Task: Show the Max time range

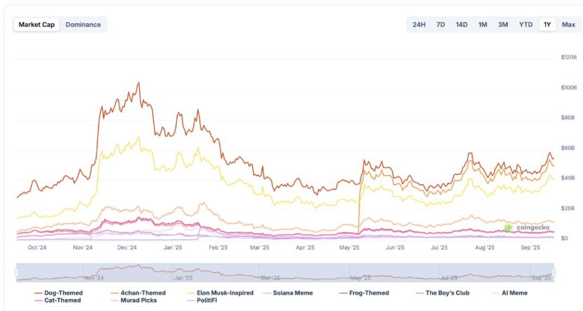Action: coord(568,24)
